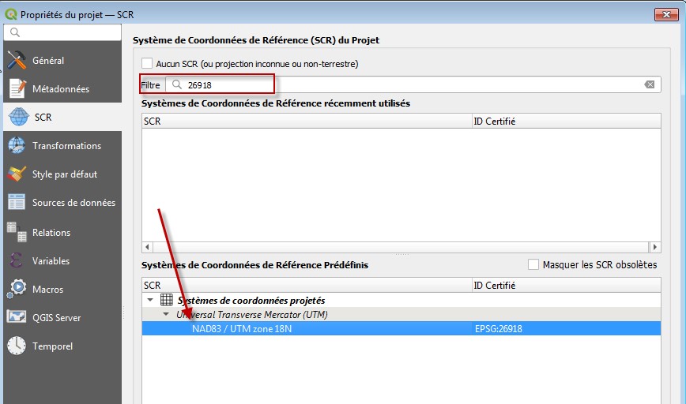Select the SCR tab label
Image resolution: width=686 pixels, height=404 pixels.
click(43, 118)
